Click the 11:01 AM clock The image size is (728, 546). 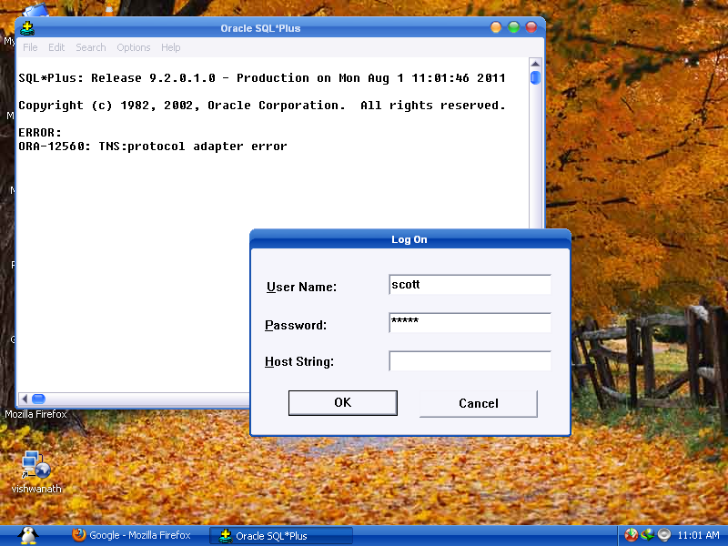pos(698,535)
